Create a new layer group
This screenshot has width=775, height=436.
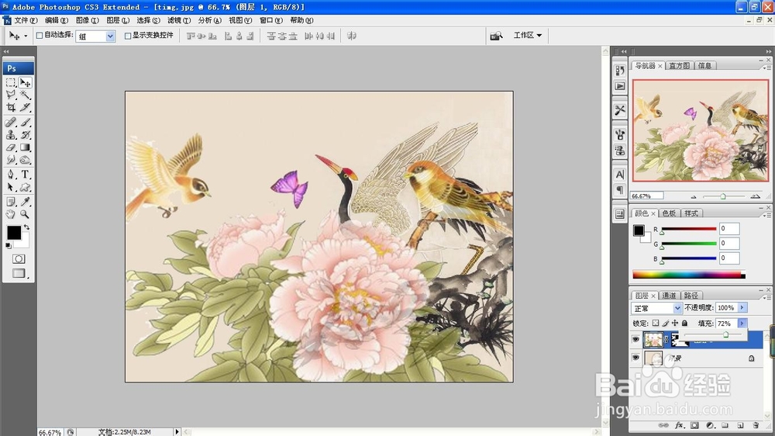coord(725,425)
